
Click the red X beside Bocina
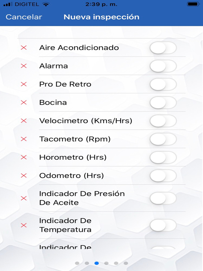(x=24, y=102)
